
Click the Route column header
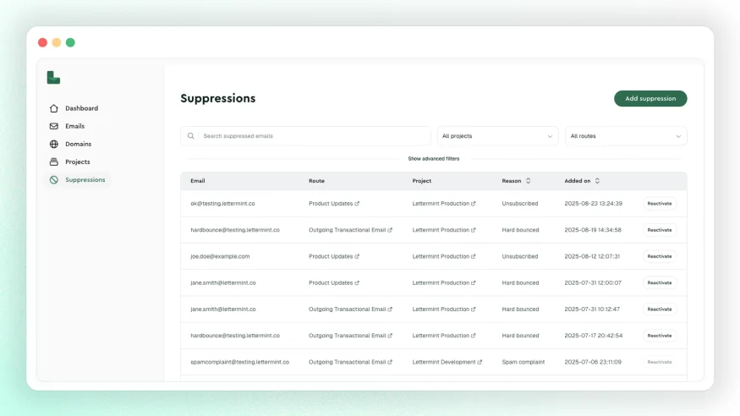[x=316, y=181]
